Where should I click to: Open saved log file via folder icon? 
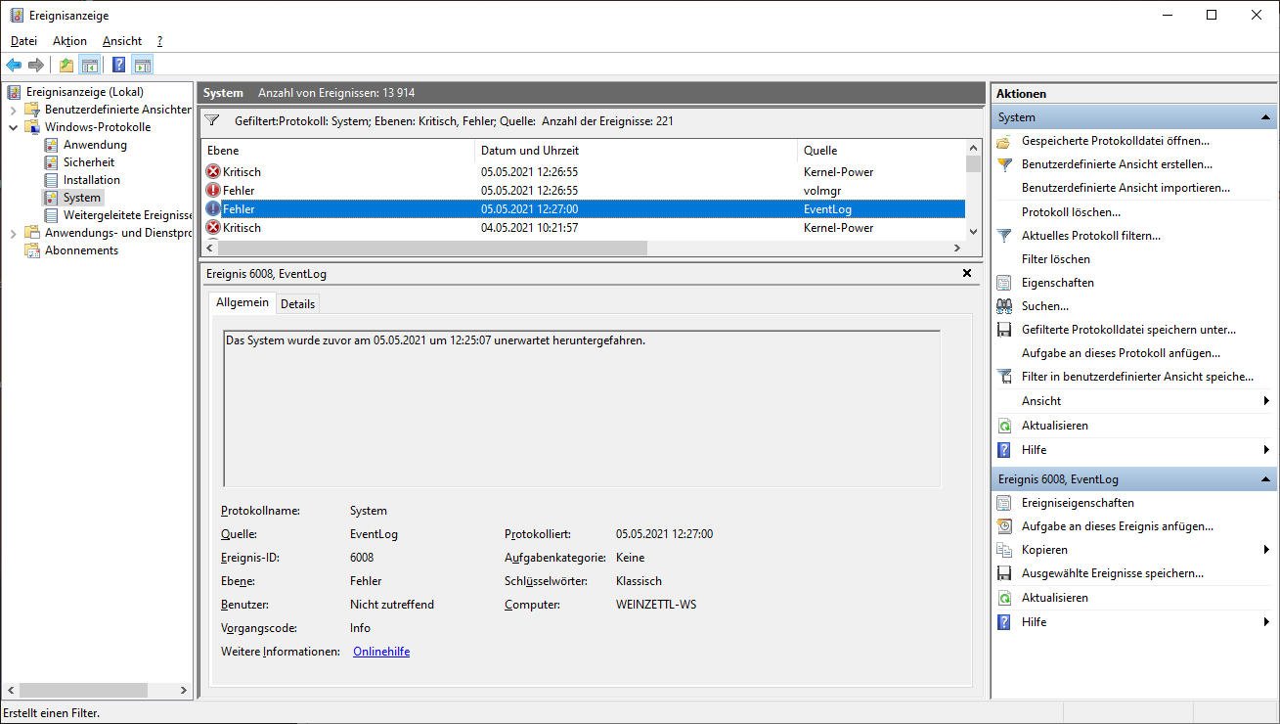coord(1003,141)
